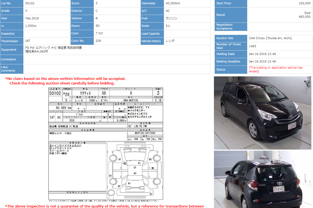The height and width of the screenshot is (208, 313).
Task: Click the Bidding Deadline value Jan 16.2019 12:46
Action: click(x=262, y=61)
